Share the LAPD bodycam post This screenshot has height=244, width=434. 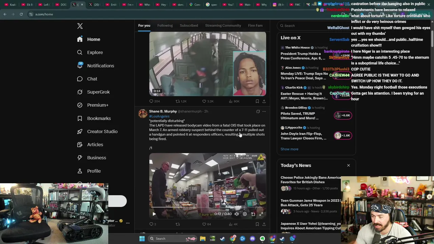pos(264,224)
